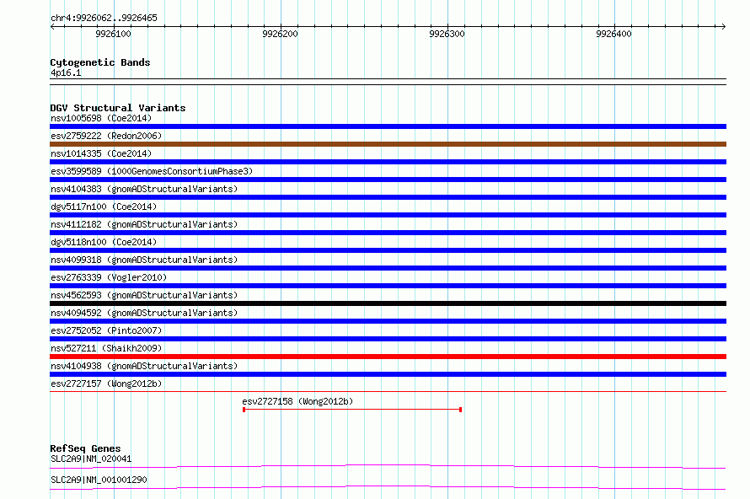Click the esv2752052 (Pinto2007) label

(106, 330)
